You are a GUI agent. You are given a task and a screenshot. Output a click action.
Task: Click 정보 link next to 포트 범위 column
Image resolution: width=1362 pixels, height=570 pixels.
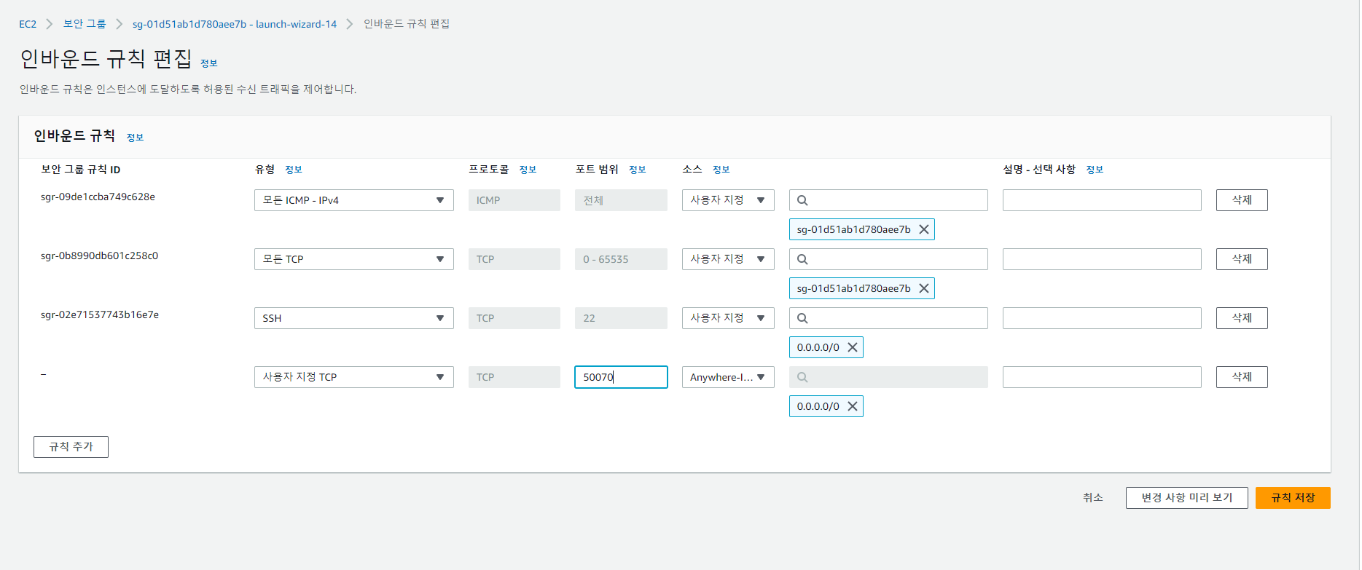point(638,170)
